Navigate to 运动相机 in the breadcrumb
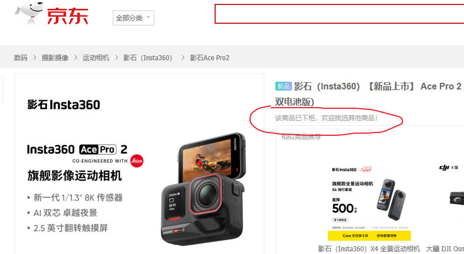 (x=96, y=57)
